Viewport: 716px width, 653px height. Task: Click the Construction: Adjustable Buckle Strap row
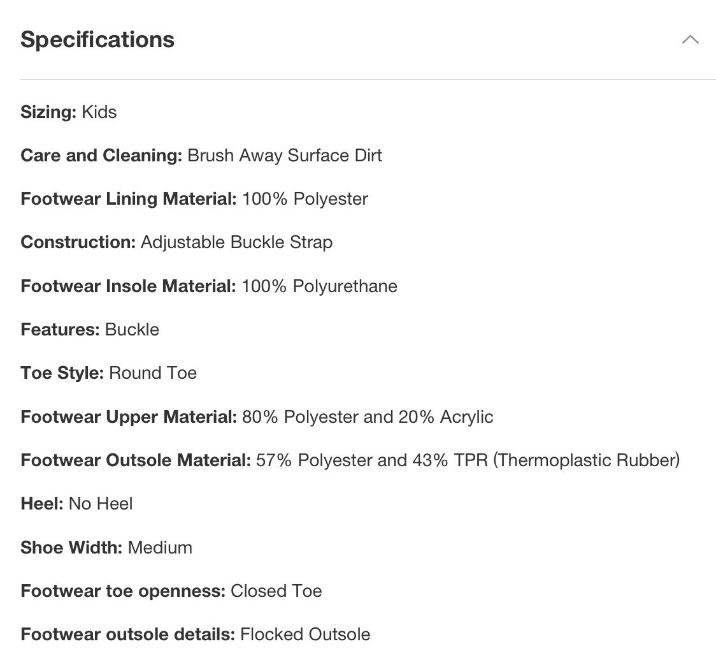[x=176, y=242]
